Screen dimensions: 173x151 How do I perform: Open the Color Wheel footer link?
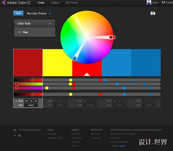(x=52, y=134)
